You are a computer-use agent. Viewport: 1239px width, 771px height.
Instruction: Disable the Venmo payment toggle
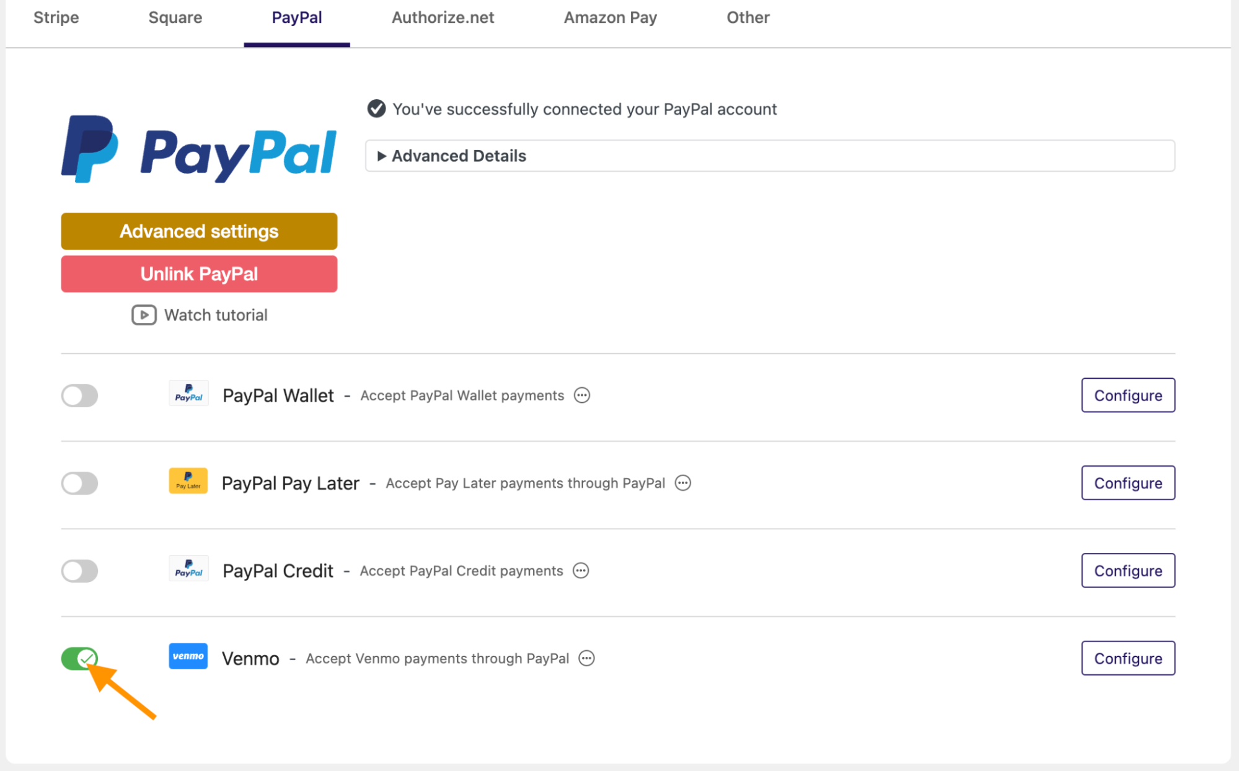(x=79, y=658)
